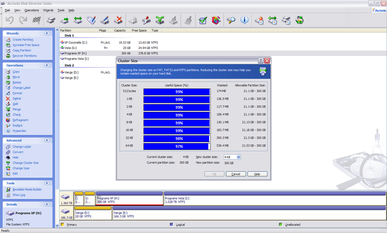Screen dimensions: 387x233
Task: Click the Merge link in Operations panel
Action: tap(17, 109)
